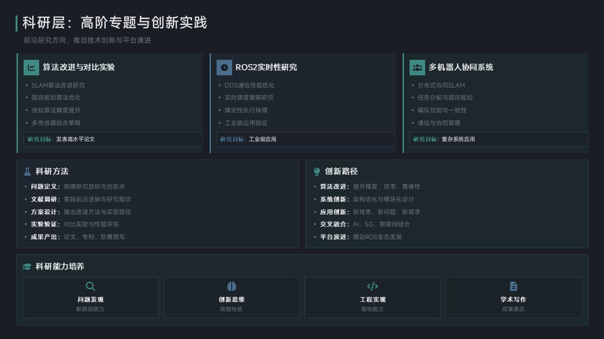Click the clock icon beside ROS2实时性研究
Image resolution: width=604 pixels, height=339 pixels.
click(224, 67)
